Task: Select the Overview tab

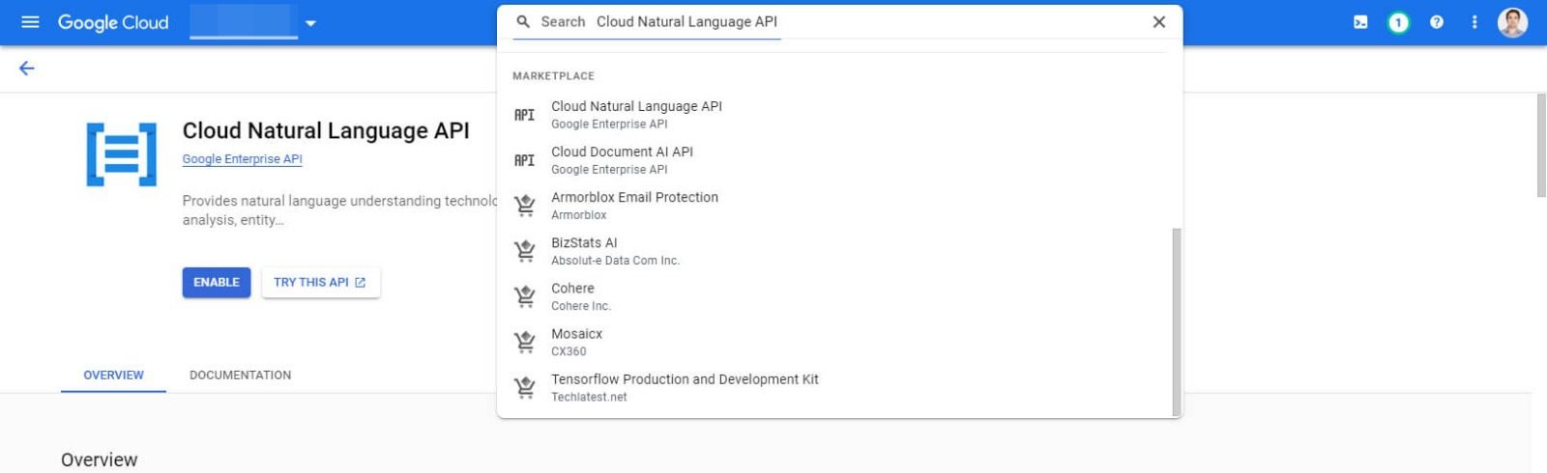Action: 113,376
